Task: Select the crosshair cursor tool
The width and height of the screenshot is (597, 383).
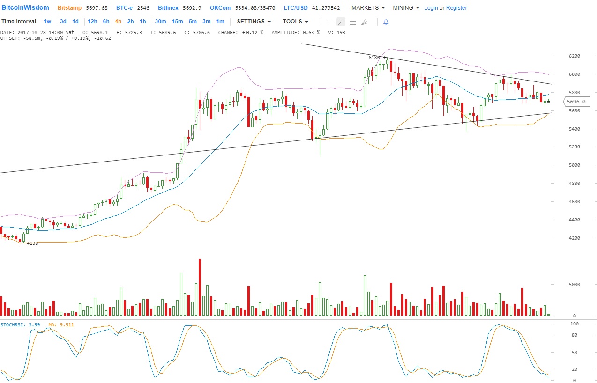Action: (x=329, y=22)
